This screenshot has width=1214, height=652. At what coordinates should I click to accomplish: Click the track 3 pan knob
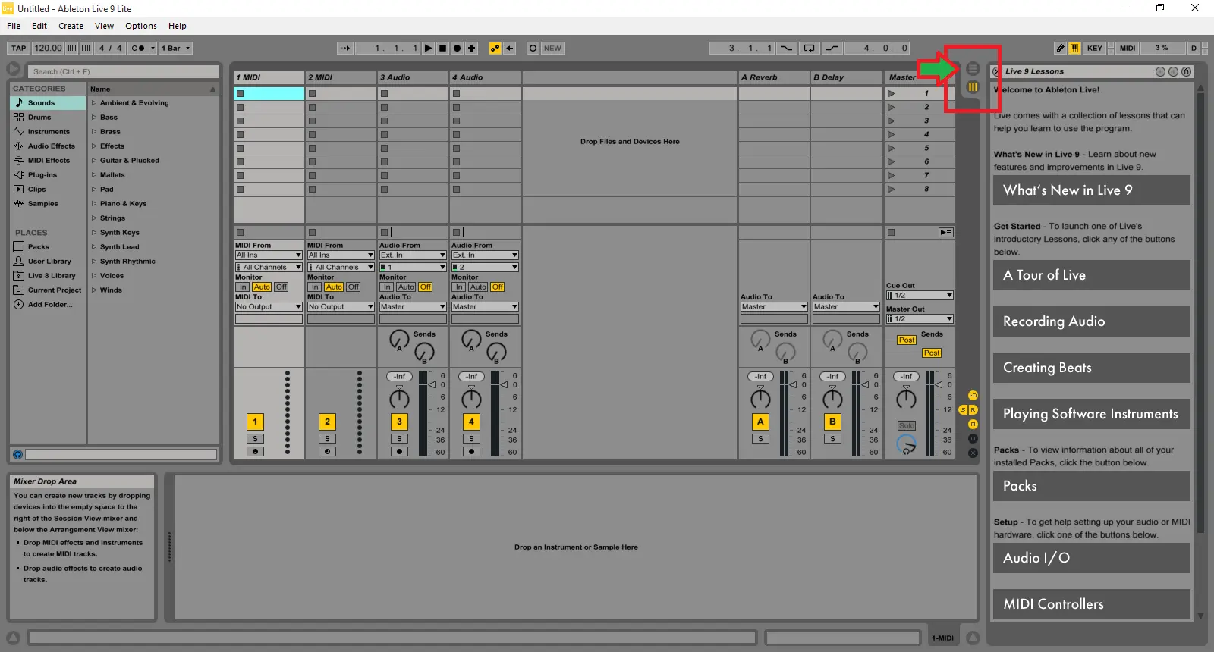399,399
